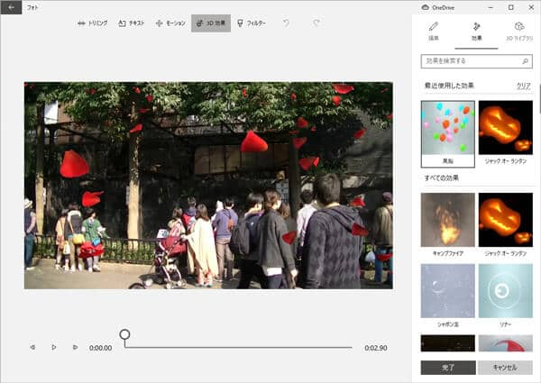Switch to the 編集 (edit) tab
Screen dimensions: 541x383
coord(434,32)
